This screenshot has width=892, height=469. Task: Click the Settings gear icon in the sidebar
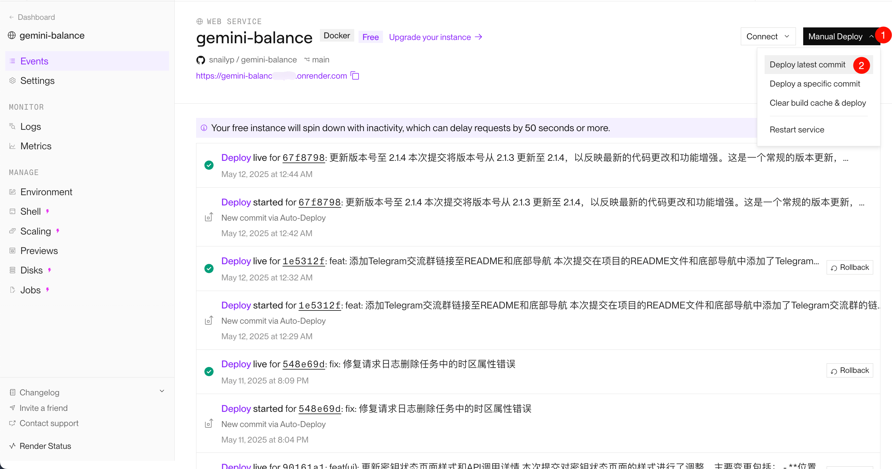(13, 81)
